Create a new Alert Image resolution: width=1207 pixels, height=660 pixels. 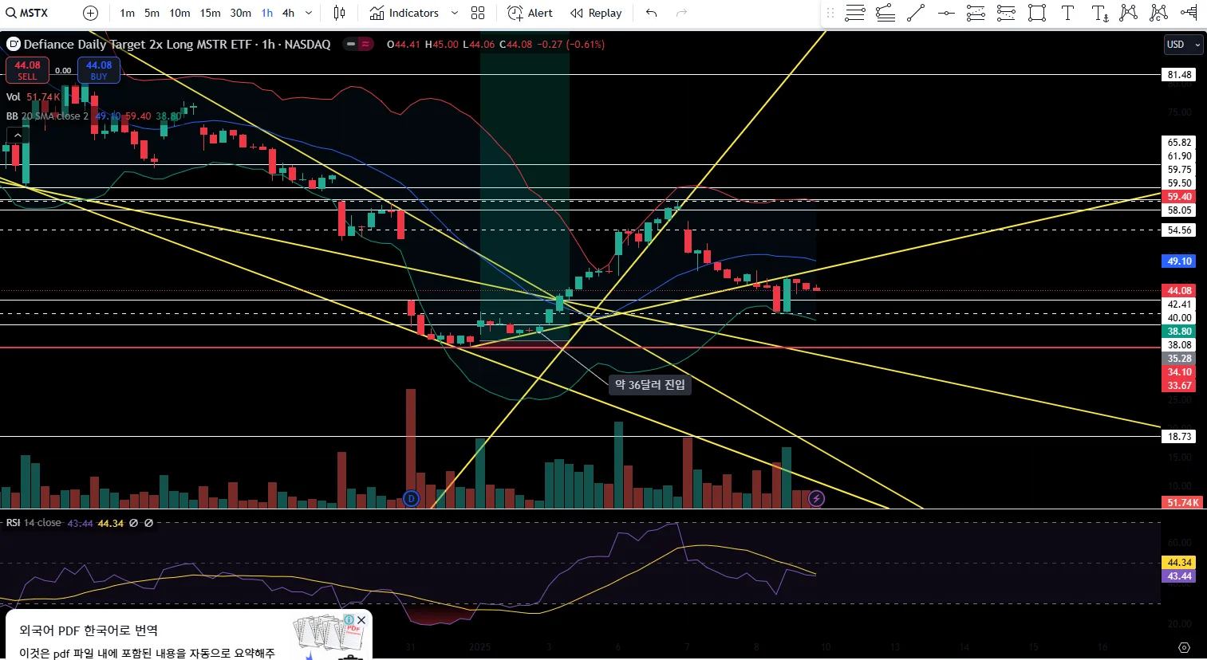(x=530, y=13)
